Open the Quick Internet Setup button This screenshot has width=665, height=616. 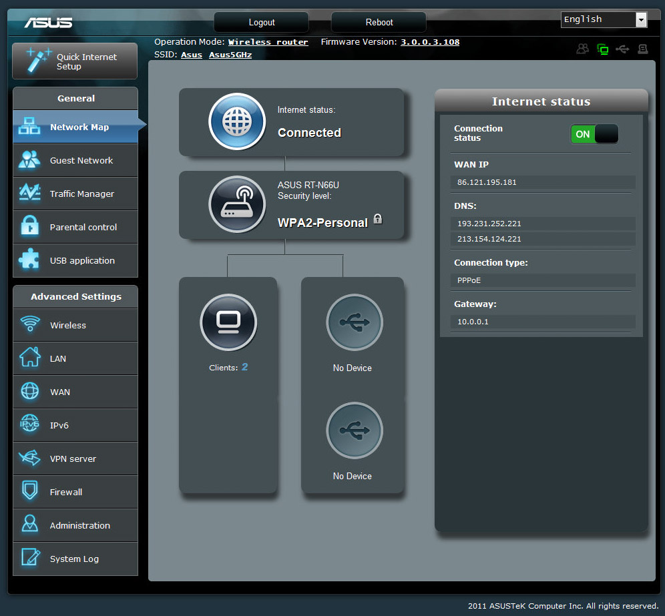pos(75,61)
